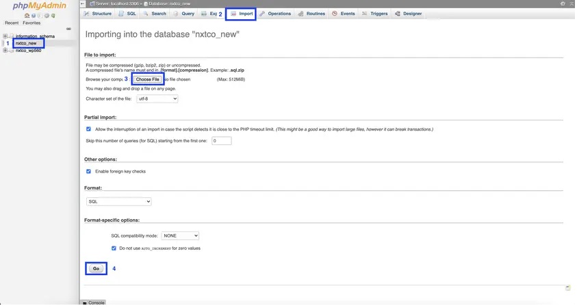The height and width of the screenshot is (308, 577).
Task: Click the 'Other options:' section label
Action: (x=101, y=159)
